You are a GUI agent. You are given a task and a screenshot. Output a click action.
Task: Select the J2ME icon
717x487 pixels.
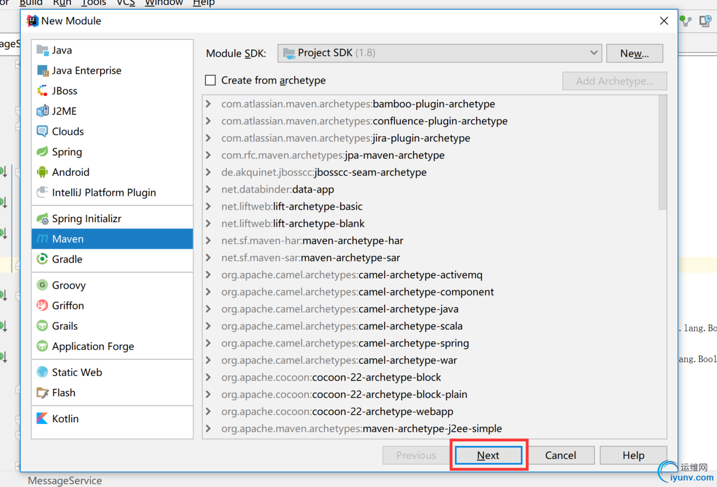42,111
